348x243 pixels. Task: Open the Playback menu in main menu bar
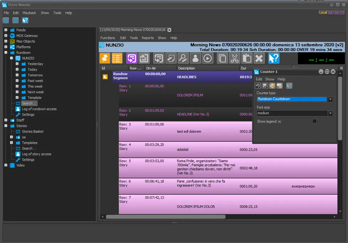click(29, 13)
